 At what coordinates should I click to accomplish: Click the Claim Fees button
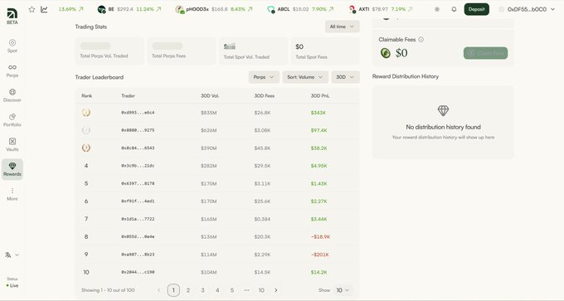(485, 53)
